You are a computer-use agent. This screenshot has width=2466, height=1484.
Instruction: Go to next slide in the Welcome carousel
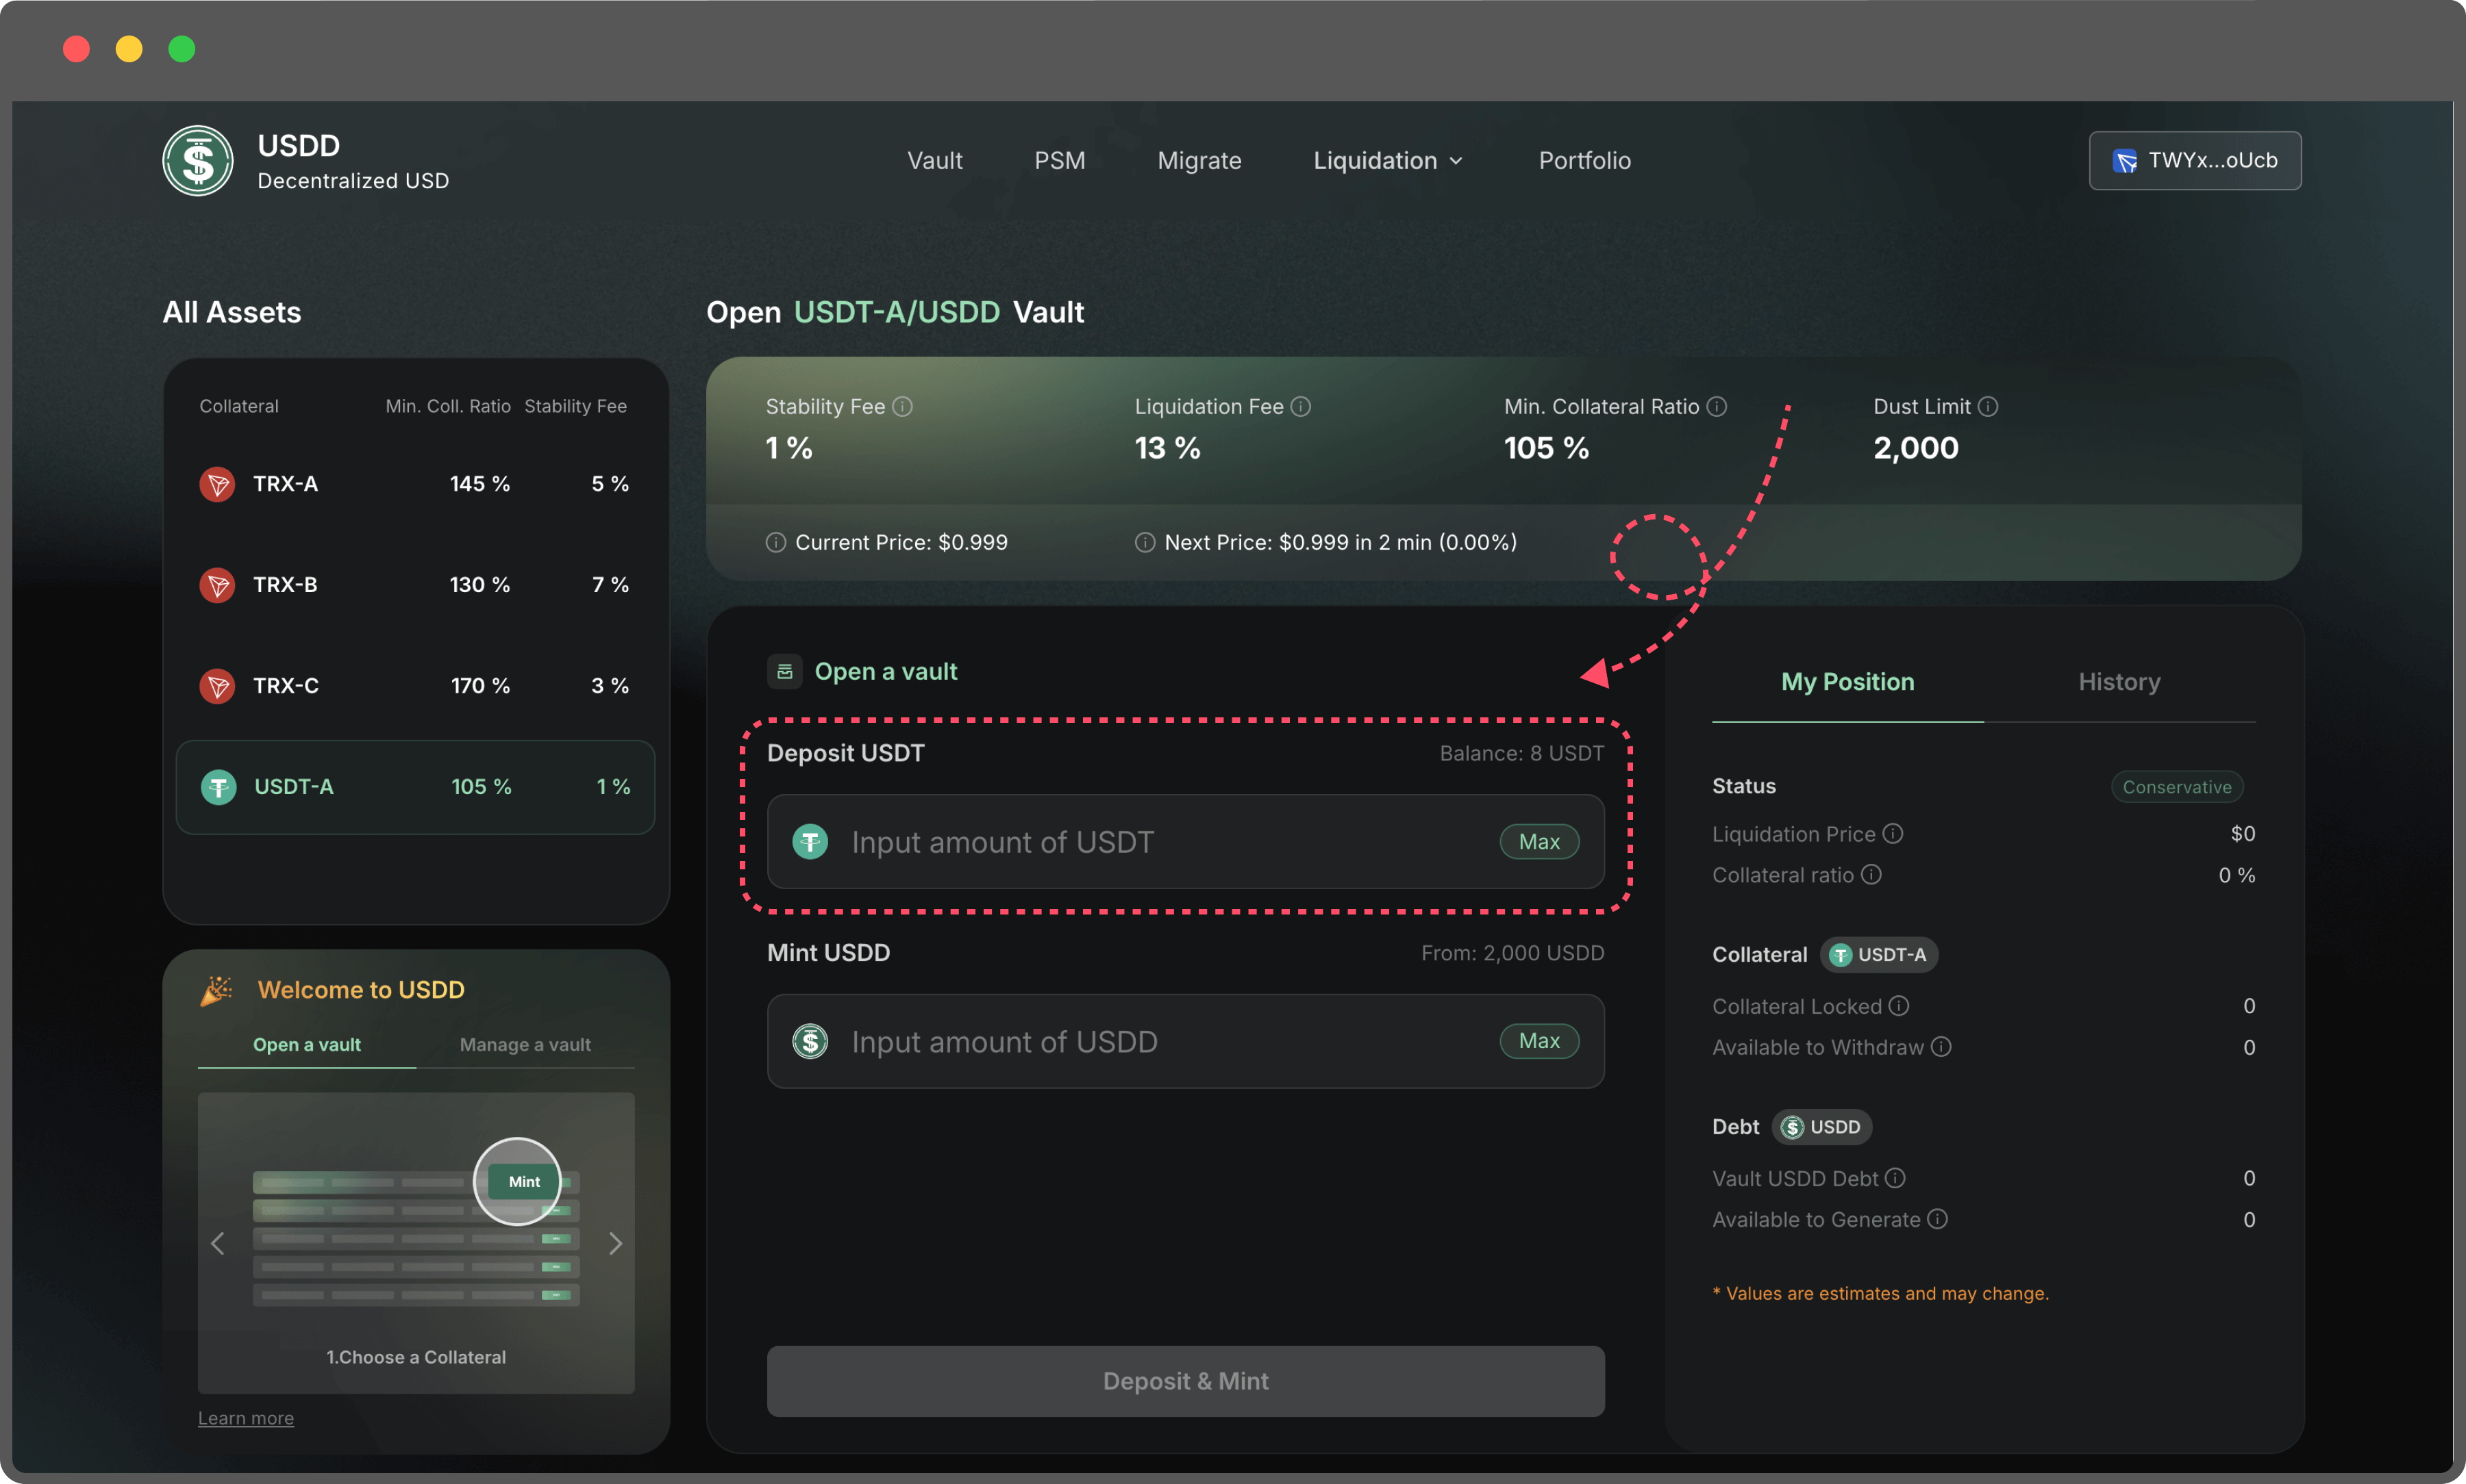tap(615, 1244)
